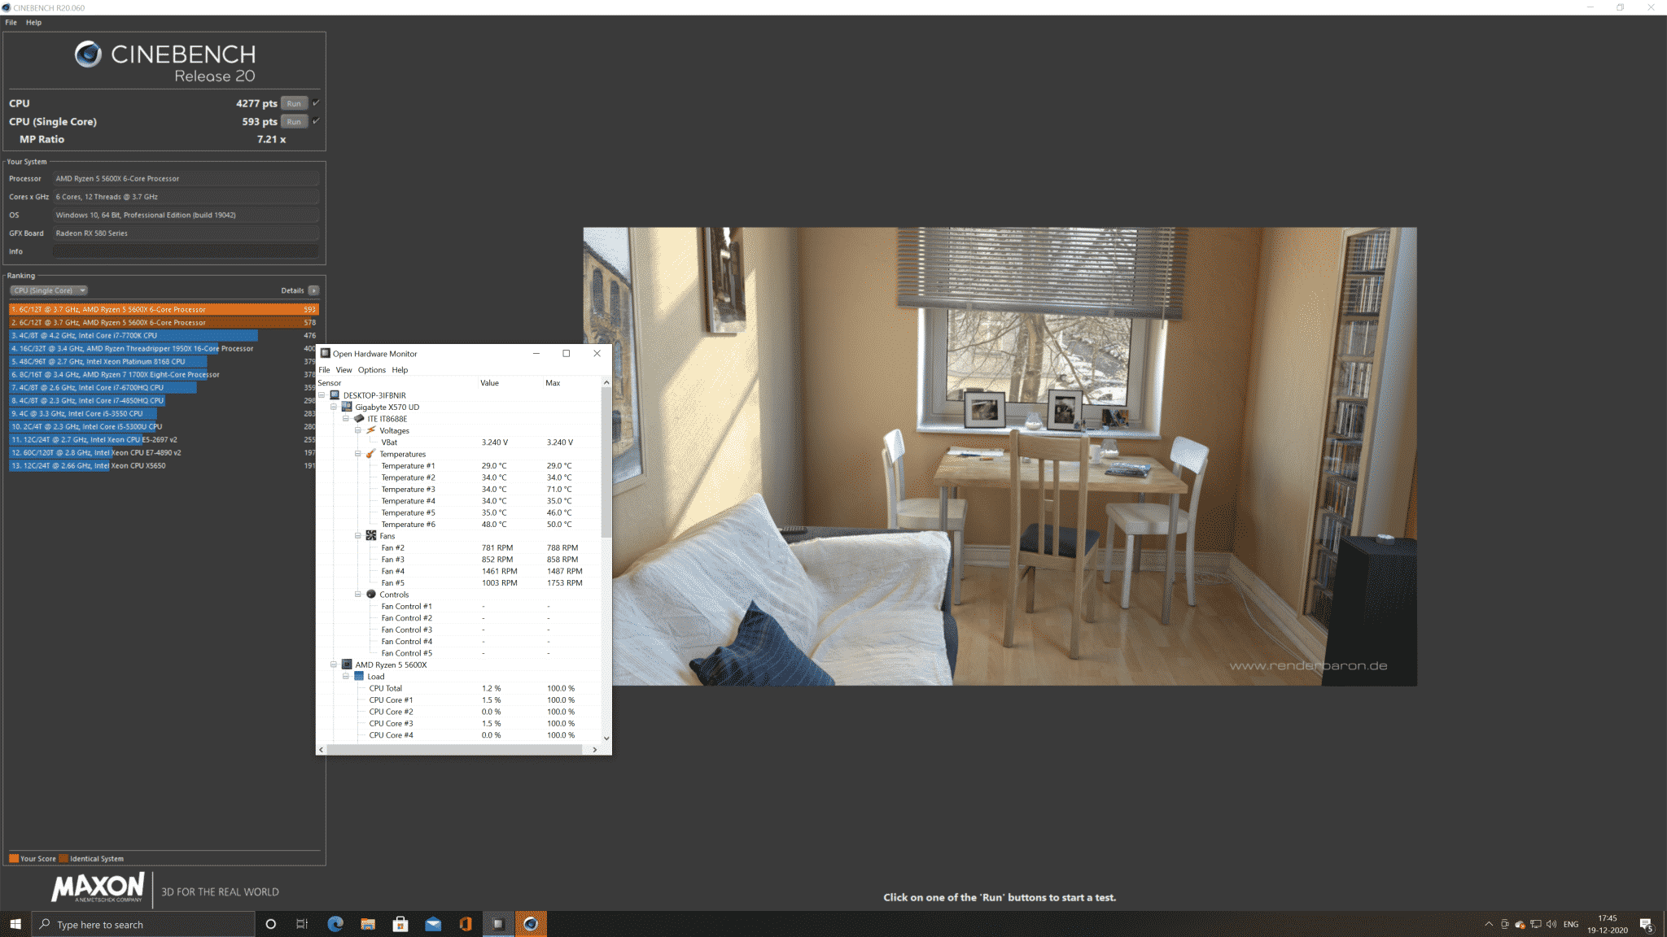Select ranking row 4 Threadripper 1950X
1667x937 pixels.
(163, 348)
